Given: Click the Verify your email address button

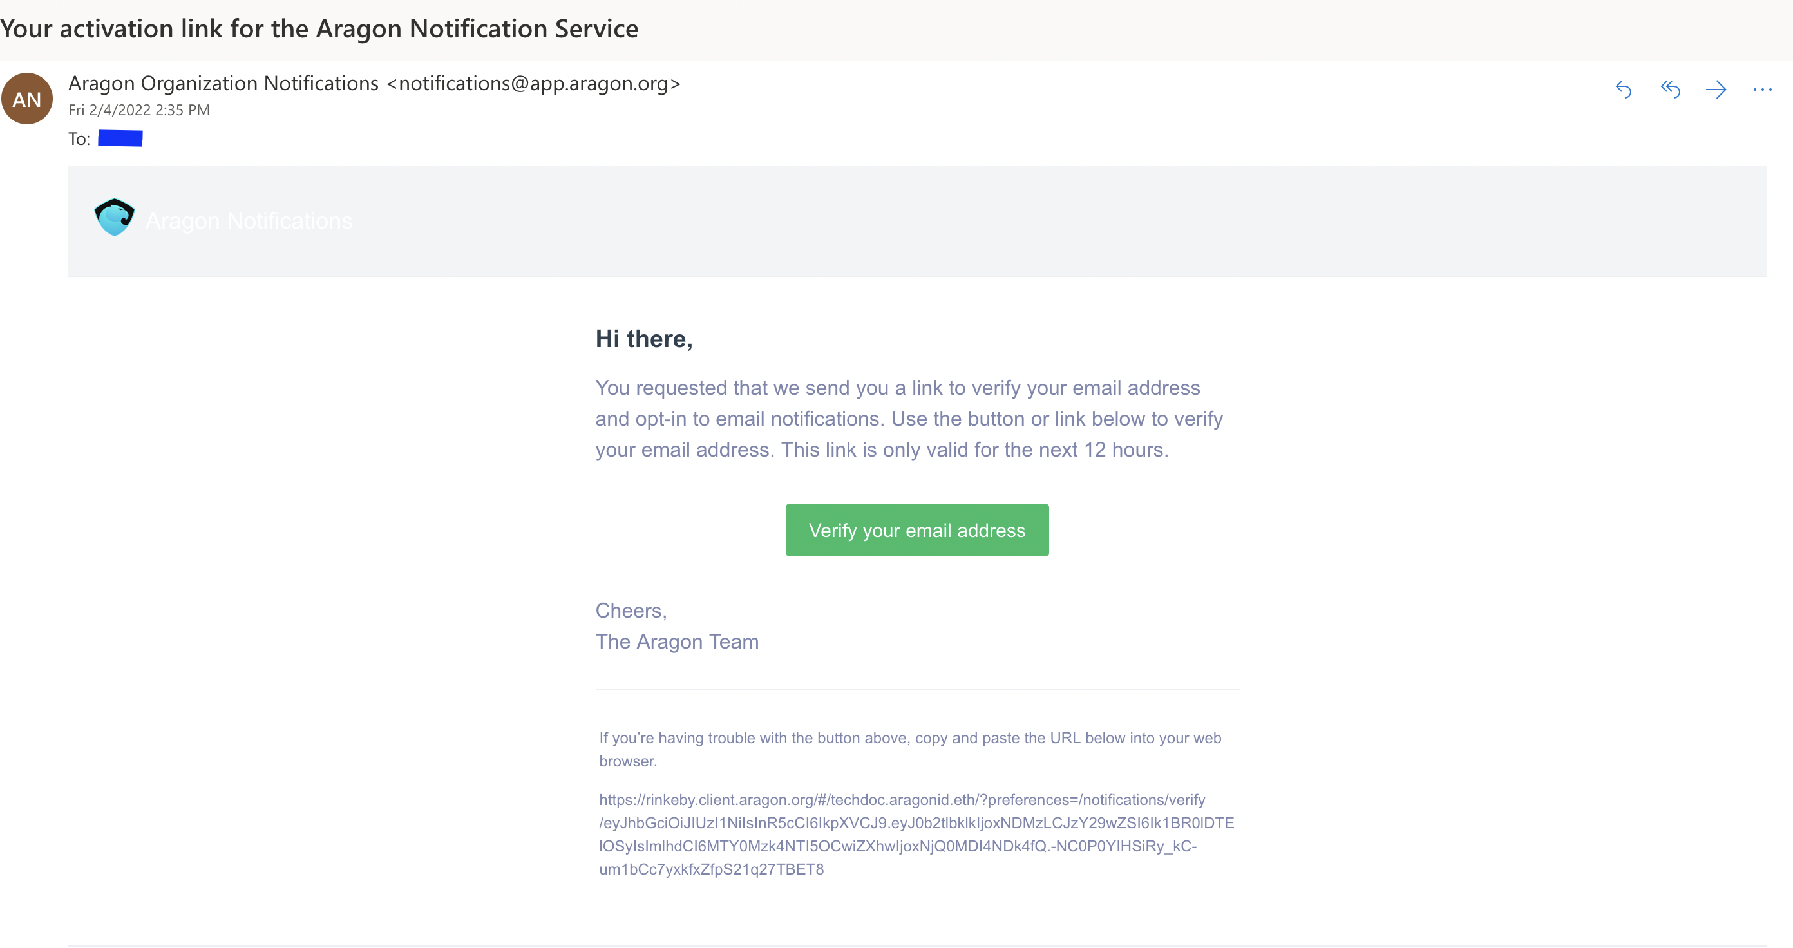Looking at the screenshot, I should click(x=916, y=531).
